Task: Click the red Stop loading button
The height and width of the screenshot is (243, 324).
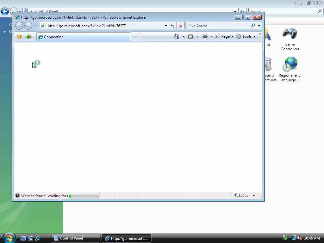Action: point(181,26)
